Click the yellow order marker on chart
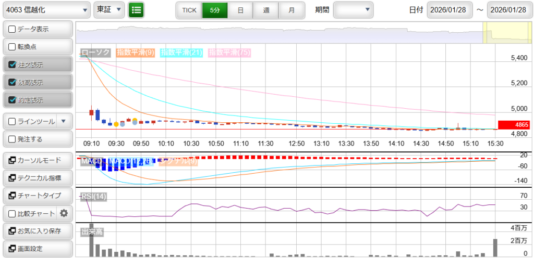534x258 pixels. [x=116, y=124]
